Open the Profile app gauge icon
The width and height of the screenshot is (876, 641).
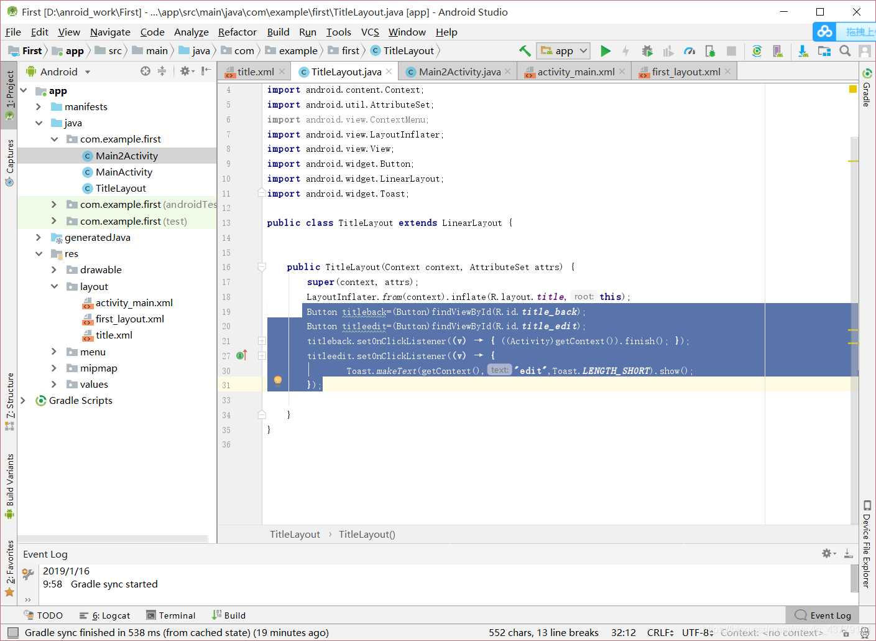tap(689, 51)
